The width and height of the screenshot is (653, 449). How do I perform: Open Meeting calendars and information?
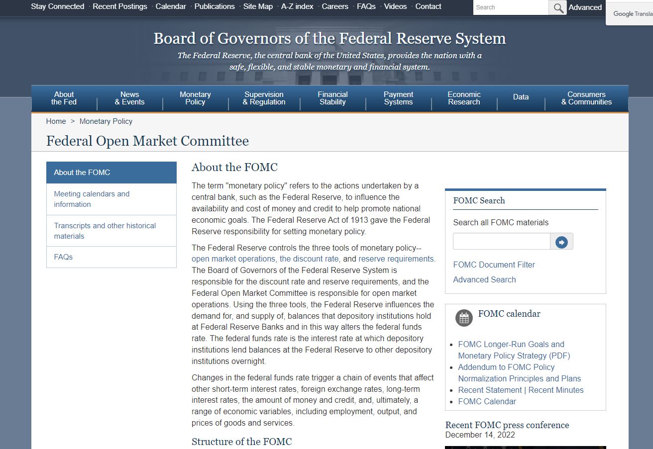click(x=111, y=199)
